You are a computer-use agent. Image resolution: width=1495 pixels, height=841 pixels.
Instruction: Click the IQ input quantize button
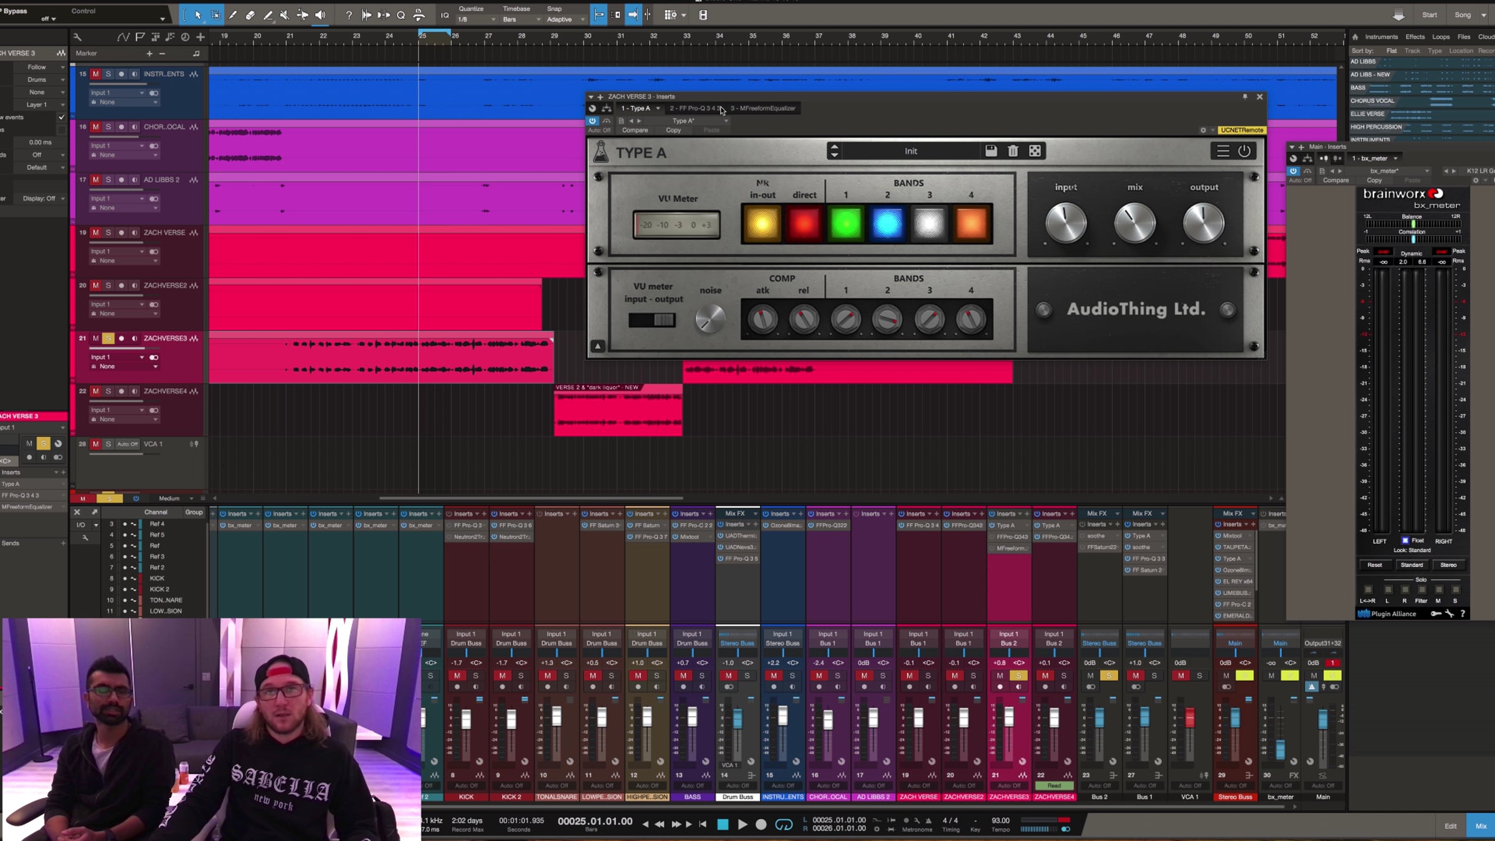tap(445, 15)
